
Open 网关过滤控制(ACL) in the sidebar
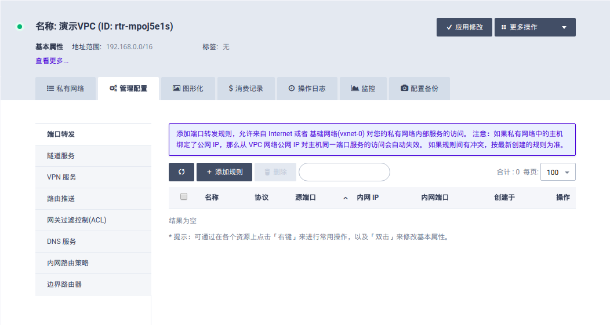tap(93, 220)
